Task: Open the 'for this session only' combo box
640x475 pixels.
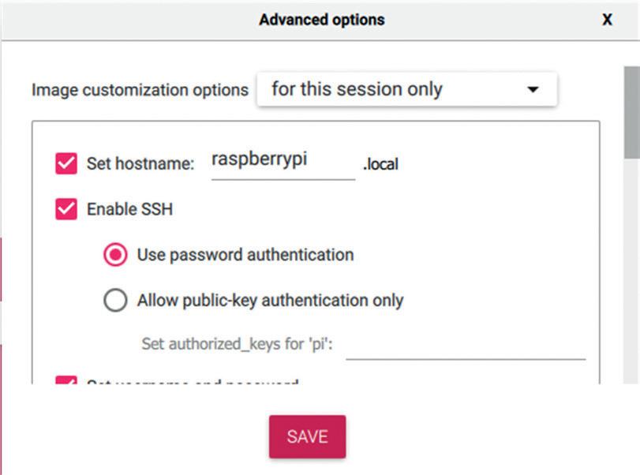Action: point(406,89)
